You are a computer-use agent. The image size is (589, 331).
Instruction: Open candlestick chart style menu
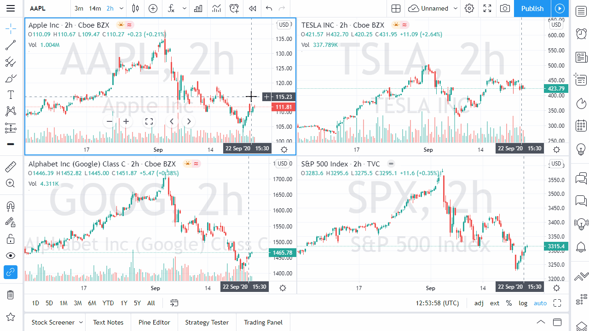tap(135, 8)
